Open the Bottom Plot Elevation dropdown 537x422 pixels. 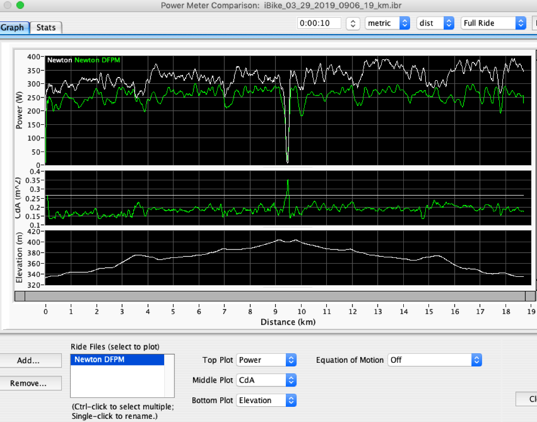coord(266,401)
